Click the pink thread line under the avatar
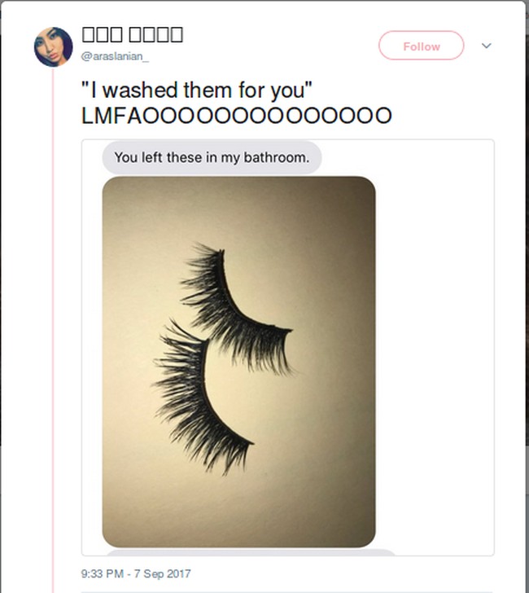This screenshot has height=593, width=529. click(53, 326)
